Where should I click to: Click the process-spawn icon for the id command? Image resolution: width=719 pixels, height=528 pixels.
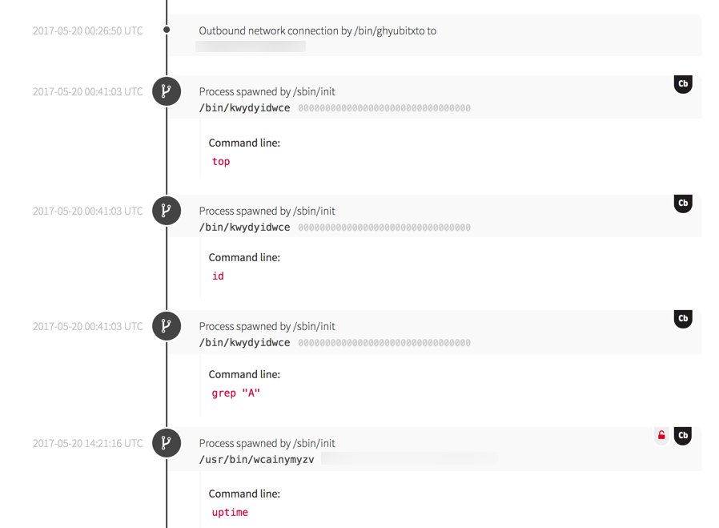167,211
